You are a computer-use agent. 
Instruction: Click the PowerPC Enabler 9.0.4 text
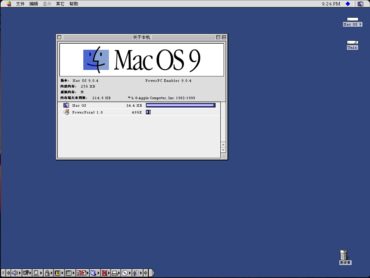168,81
